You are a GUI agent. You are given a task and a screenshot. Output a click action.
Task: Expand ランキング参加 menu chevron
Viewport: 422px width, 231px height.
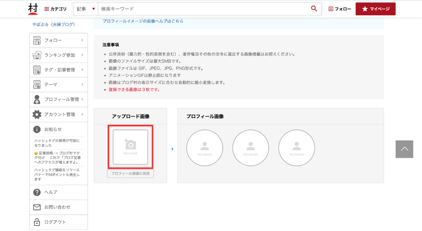pos(82,55)
